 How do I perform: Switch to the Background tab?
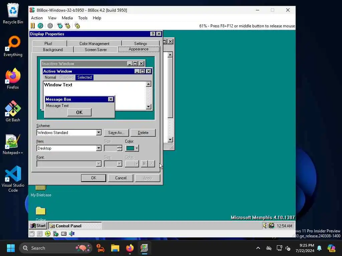(x=53, y=50)
